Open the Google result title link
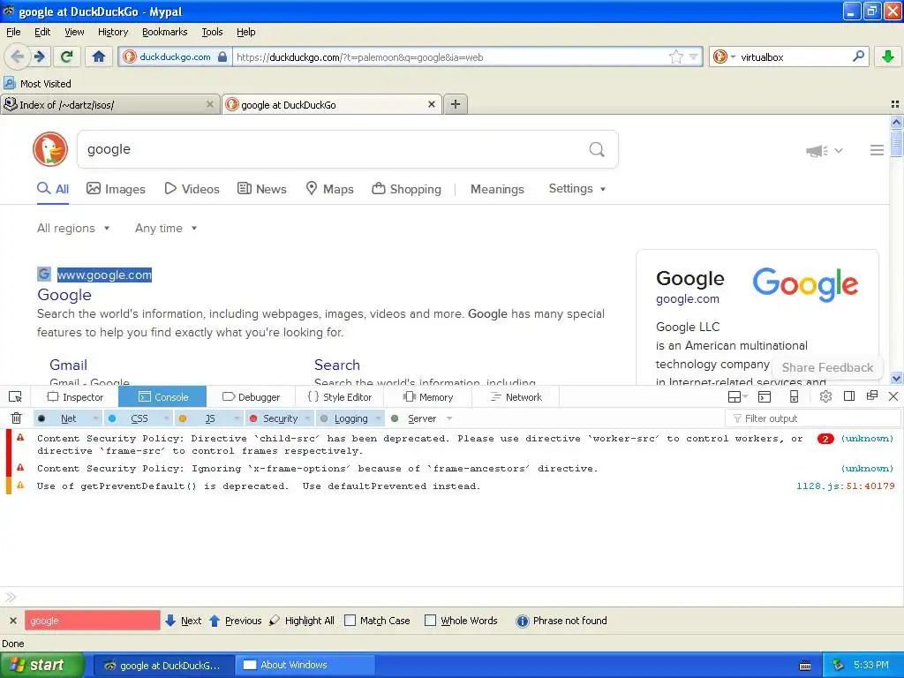This screenshot has width=904, height=678. 64,295
